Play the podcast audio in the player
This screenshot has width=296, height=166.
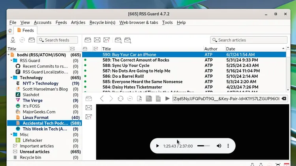pyautogui.click(x=157, y=146)
